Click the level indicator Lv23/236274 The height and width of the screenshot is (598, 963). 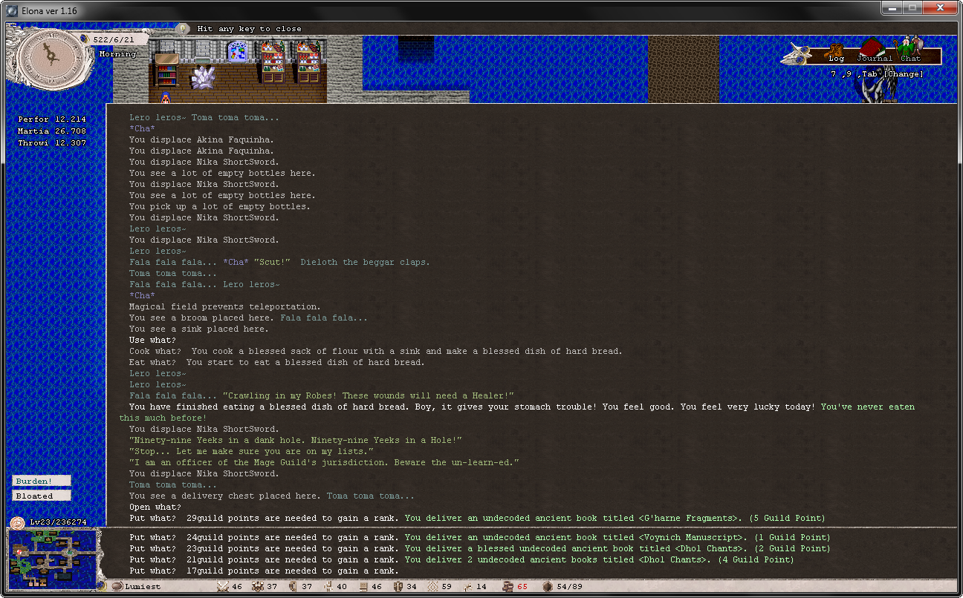pyautogui.click(x=58, y=522)
